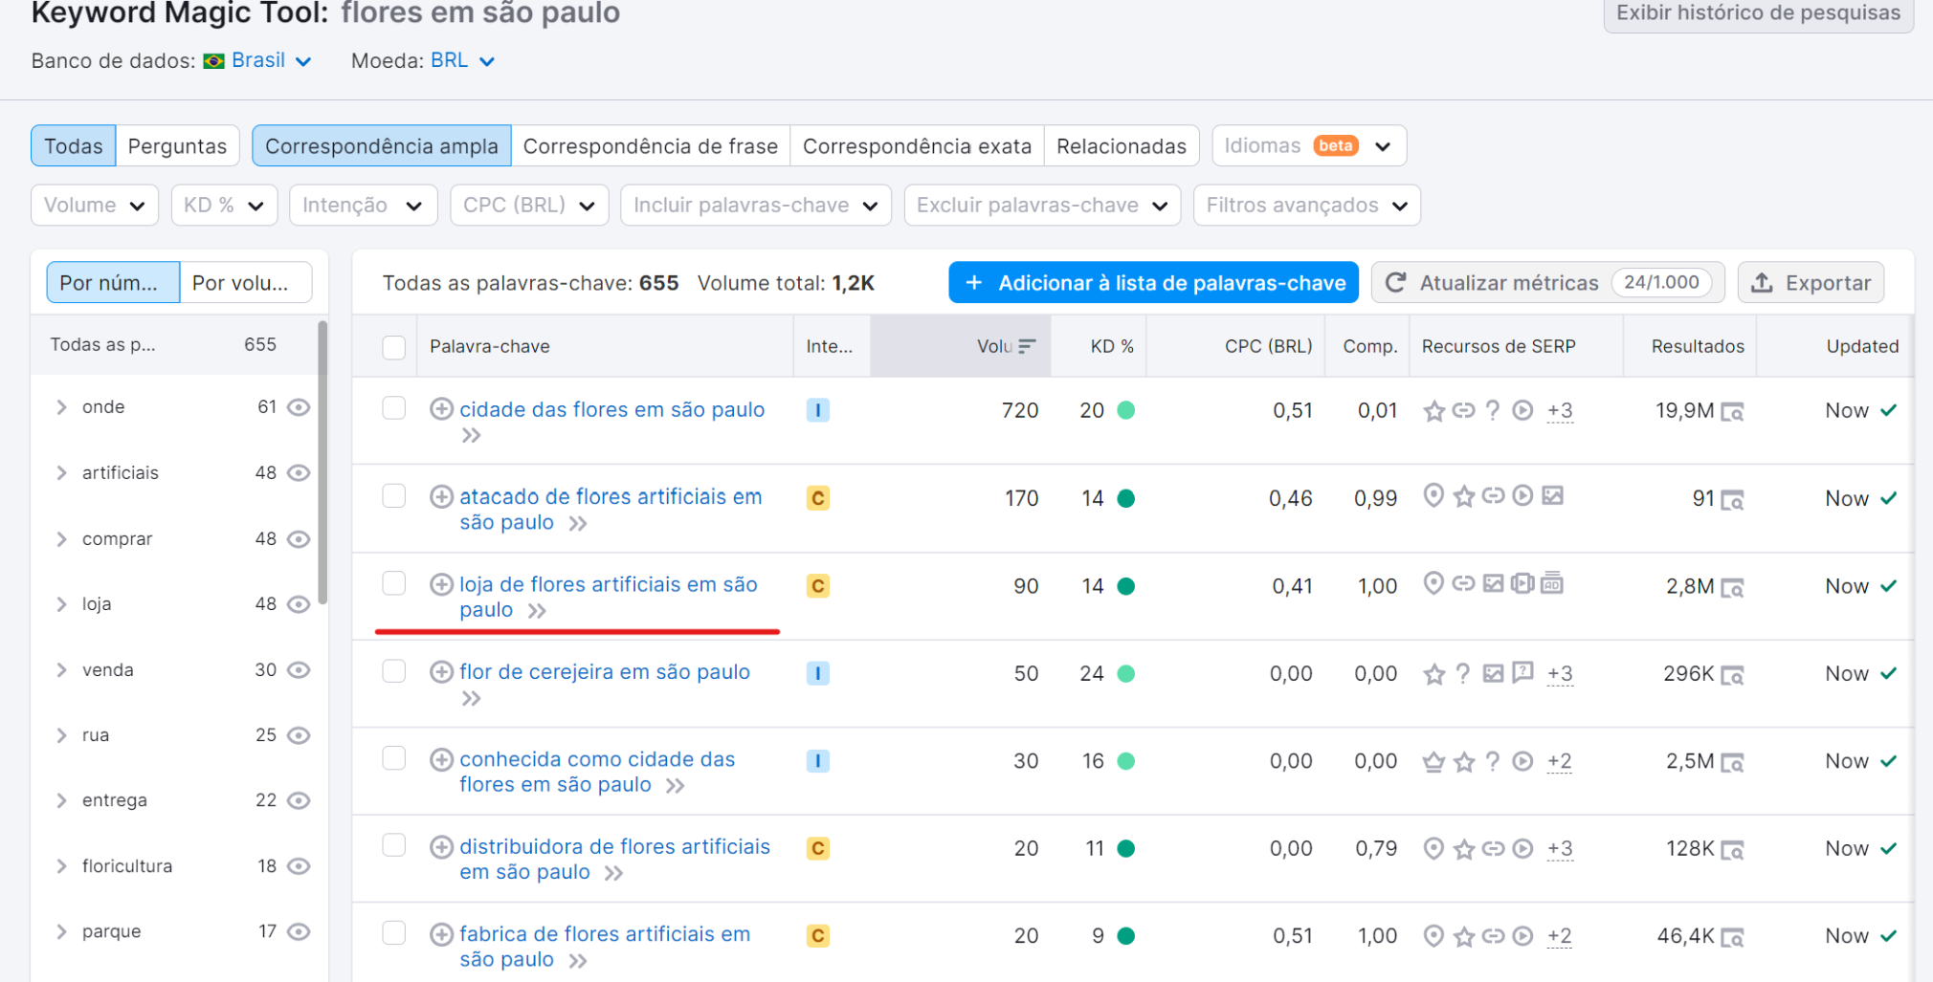This screenshot has height=982, width=1933.
Task: Open SERP view icon next to 19,9M results
Action: tap(1732, 412)
